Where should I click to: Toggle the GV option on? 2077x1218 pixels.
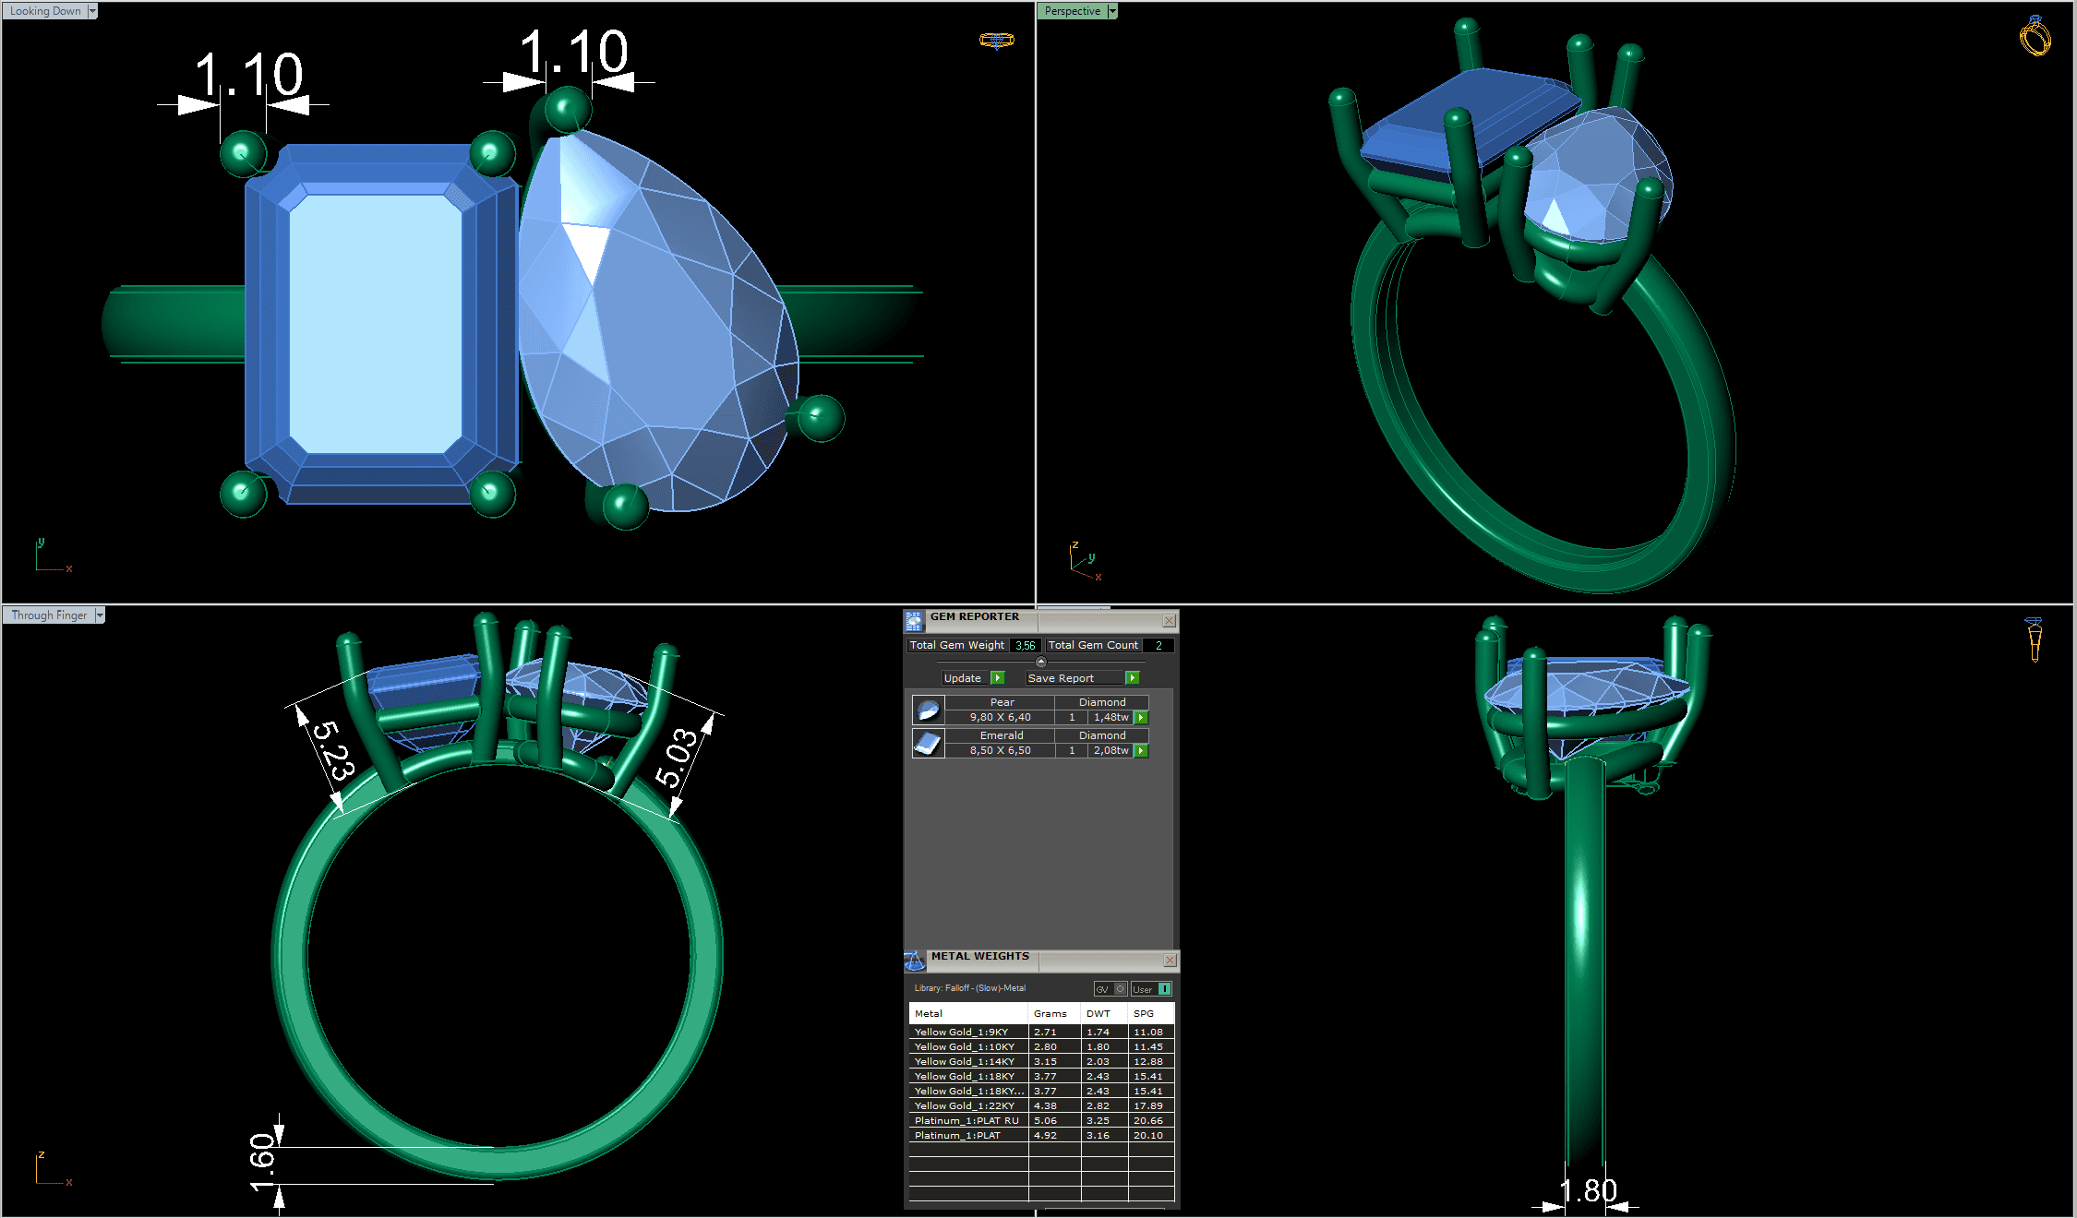(x=1120, y=989)
